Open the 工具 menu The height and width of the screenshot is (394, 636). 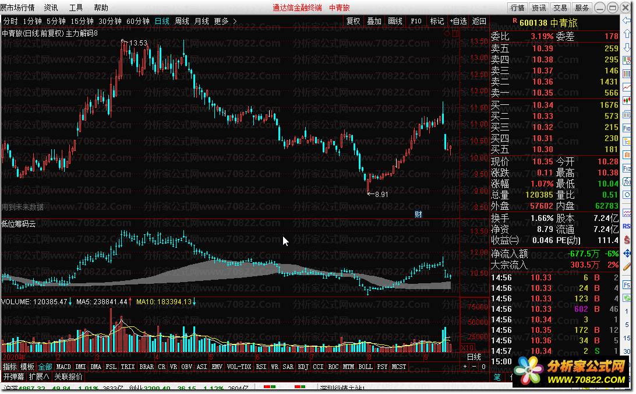click(76, 8)
